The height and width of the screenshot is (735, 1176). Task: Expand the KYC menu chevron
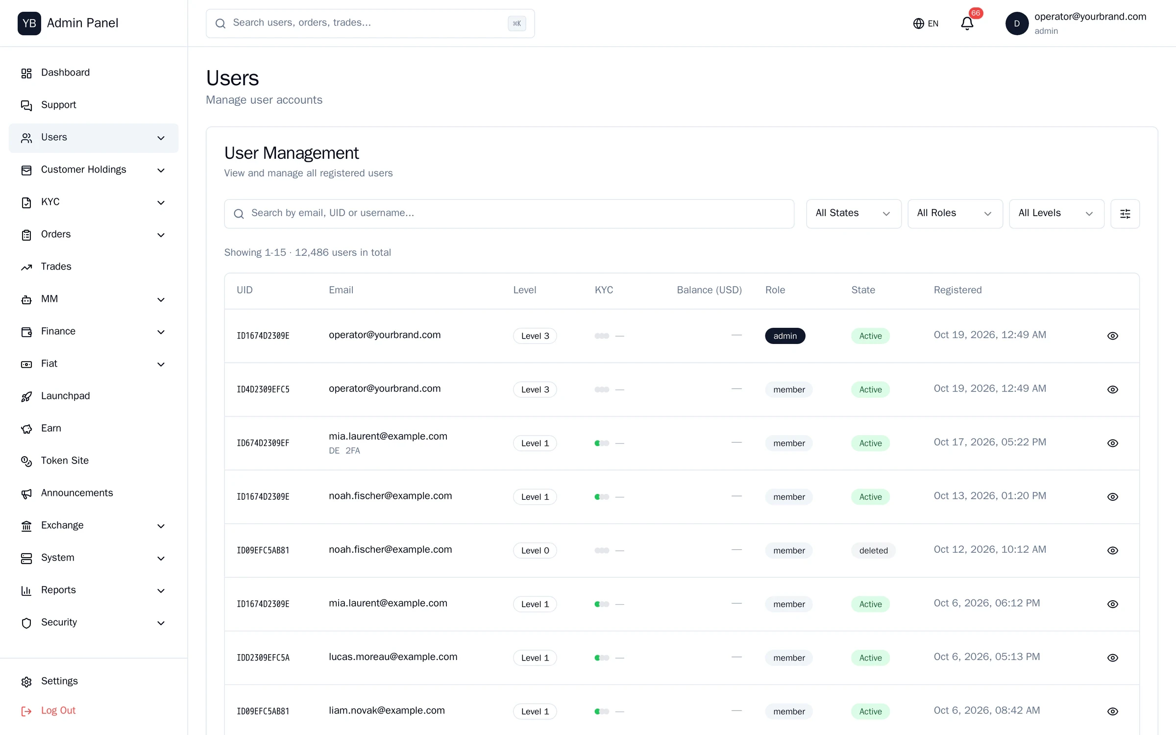point(161,203)
